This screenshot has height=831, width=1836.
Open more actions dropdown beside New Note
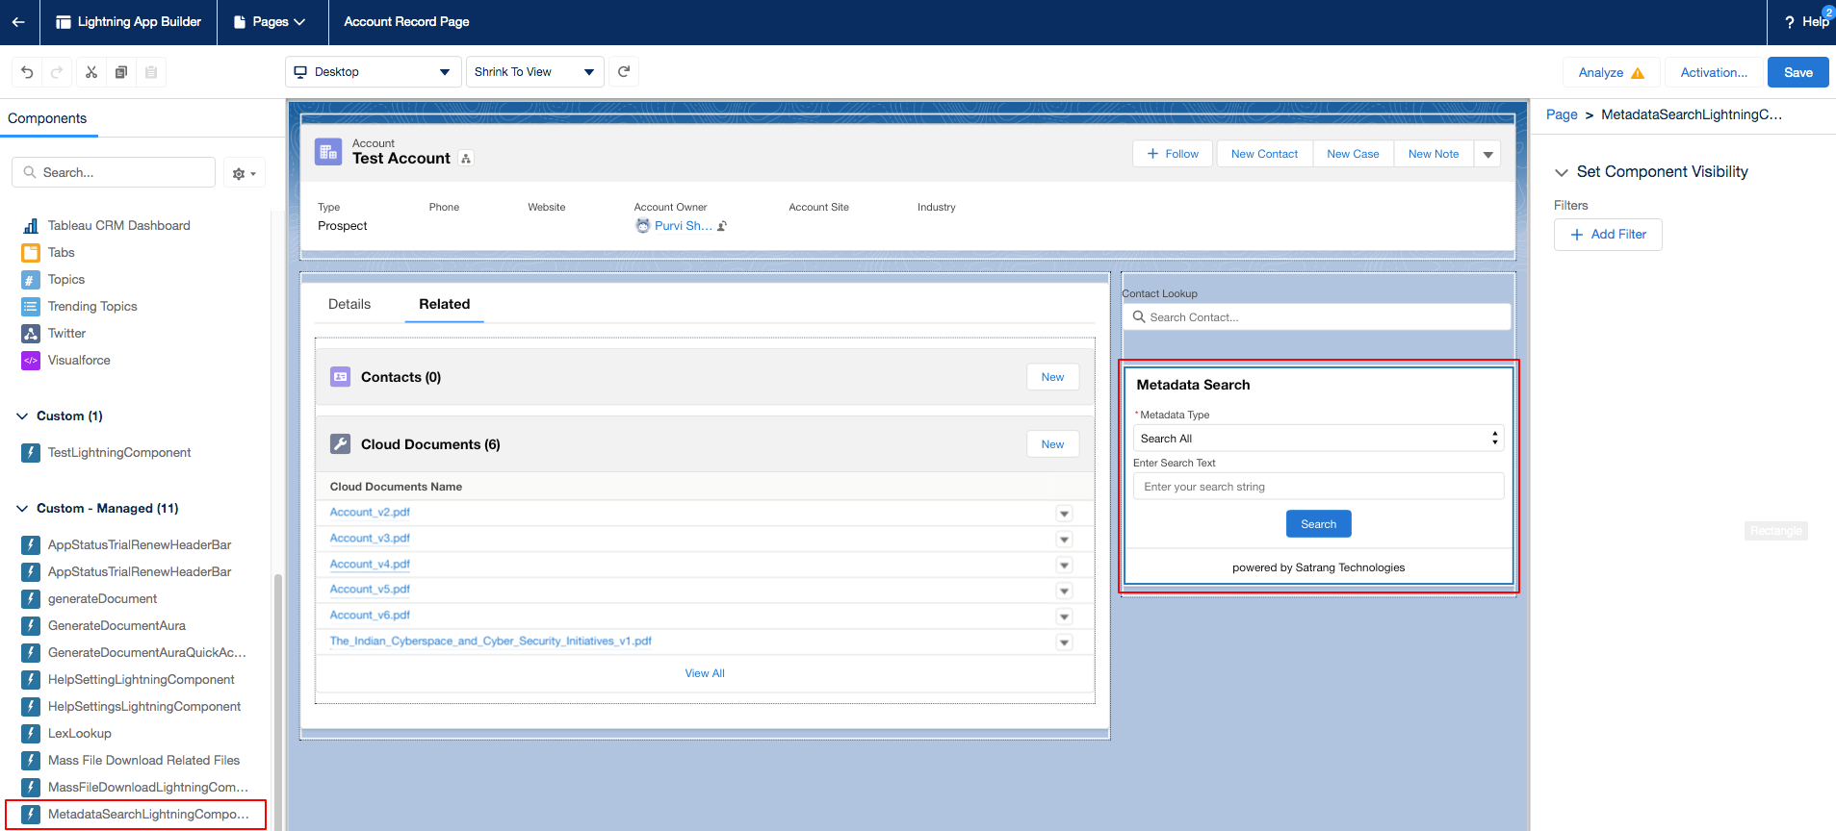point(1487,154)
